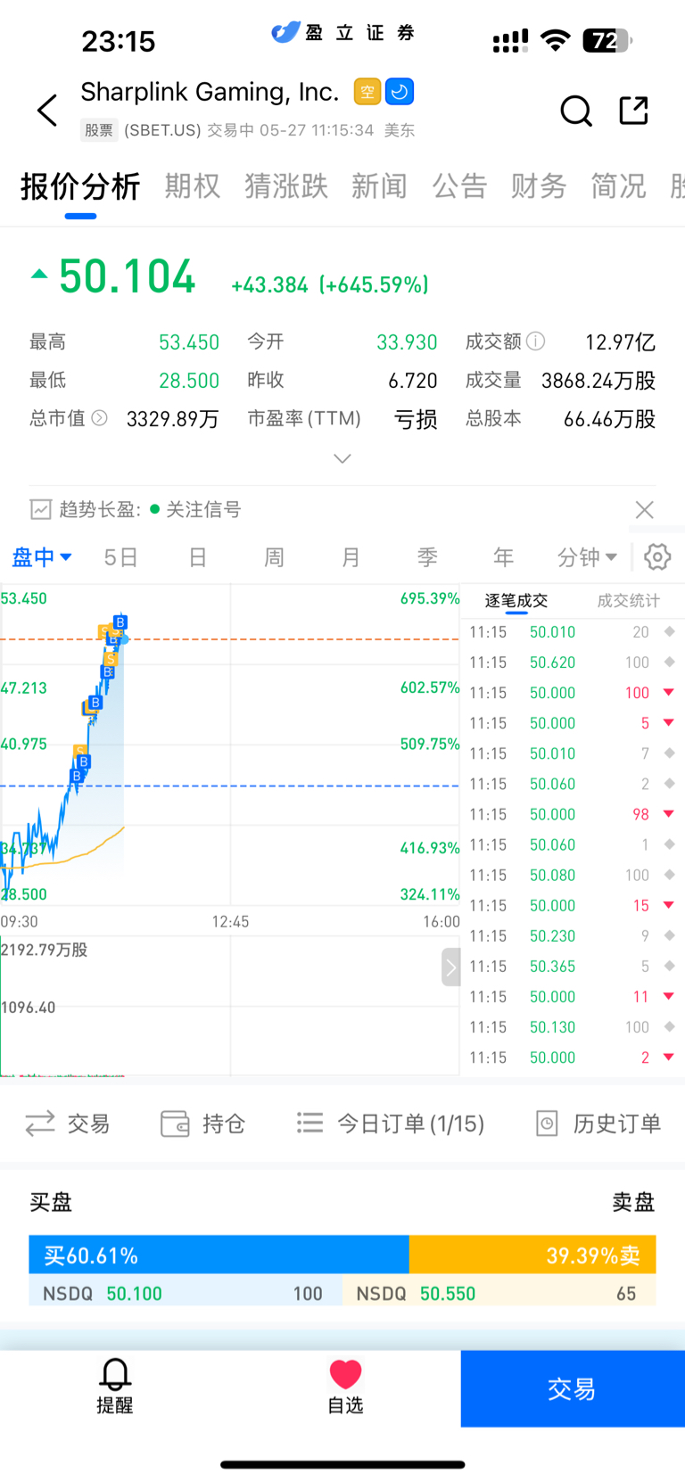Image resolution: width=685 pixels, height=1482 pixels.
Task: Tap the 提醒 bell alert icon
Action: (x=115, y=1387)
